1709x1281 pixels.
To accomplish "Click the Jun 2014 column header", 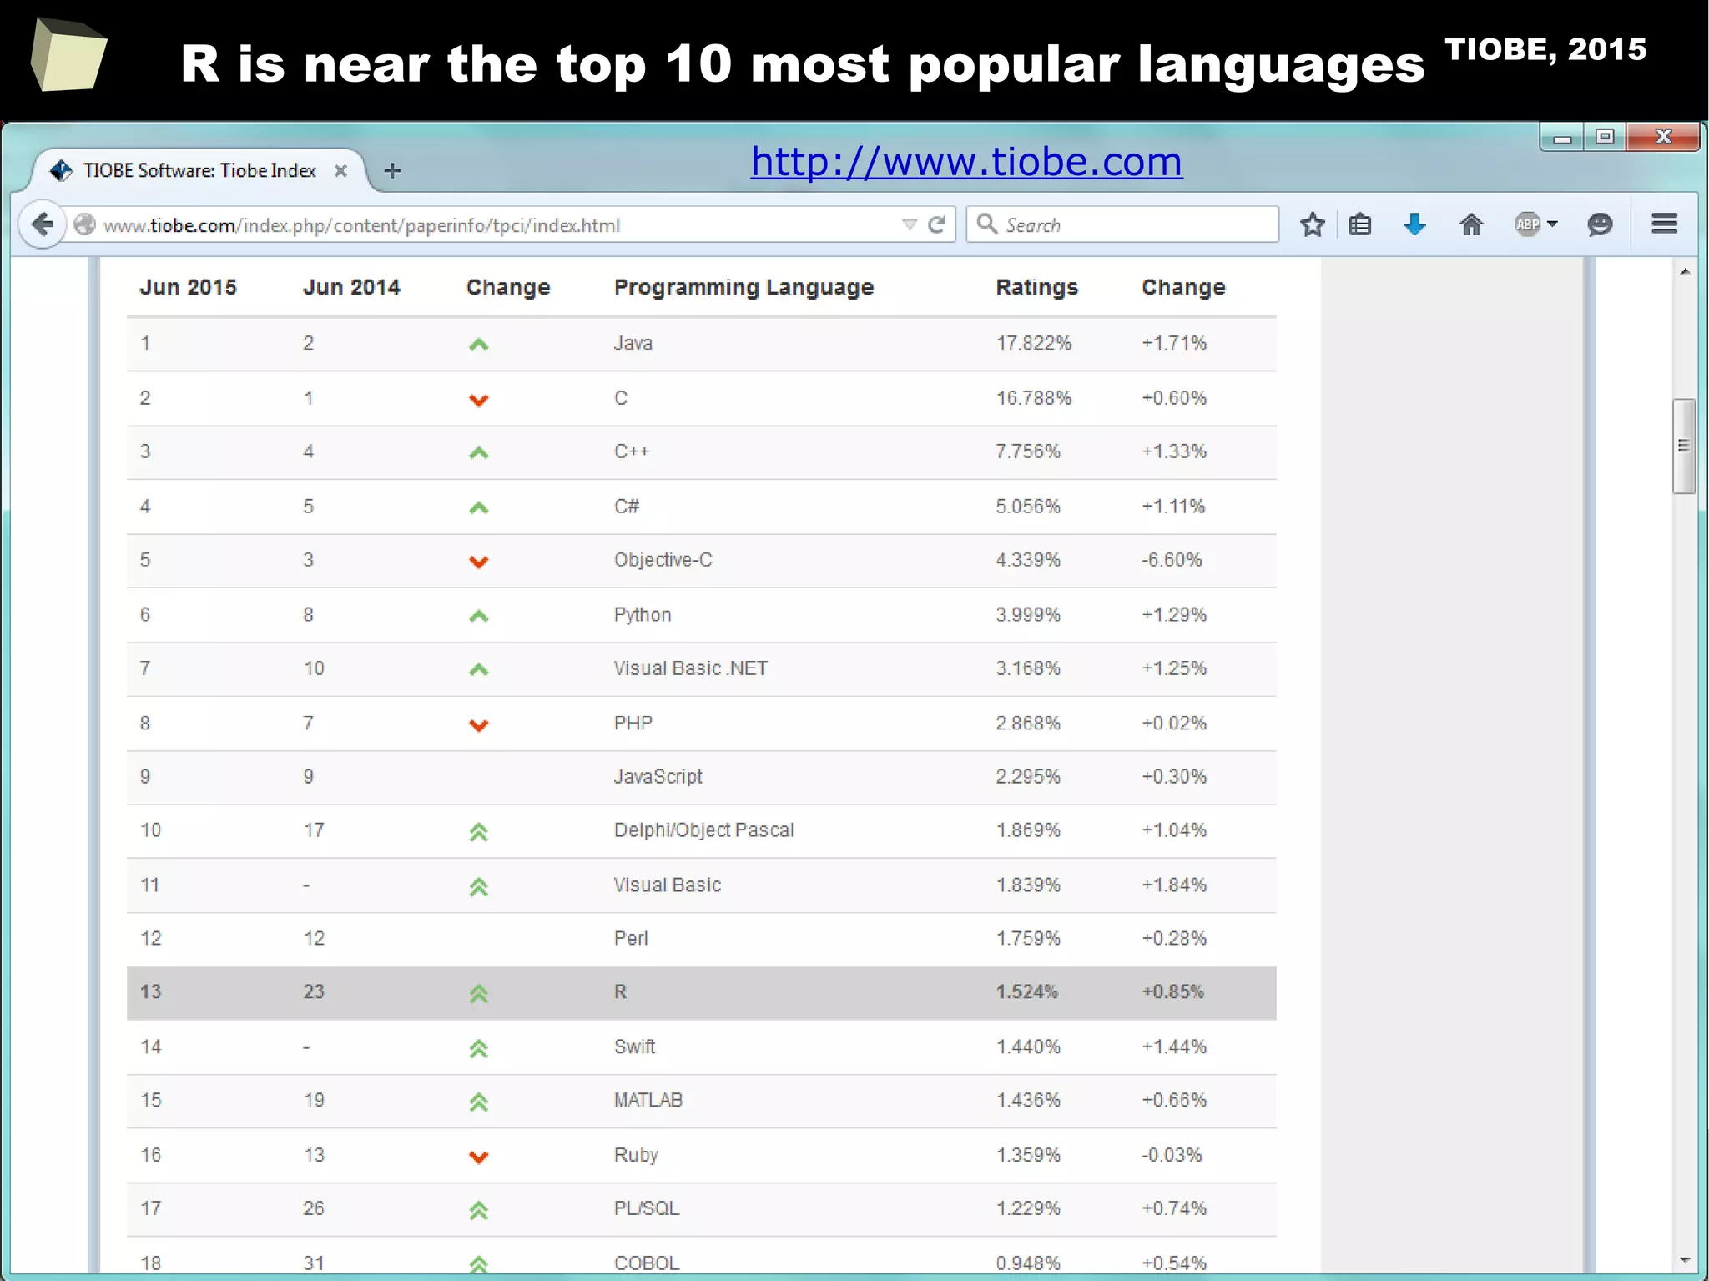I will click(x=351, y=287).
